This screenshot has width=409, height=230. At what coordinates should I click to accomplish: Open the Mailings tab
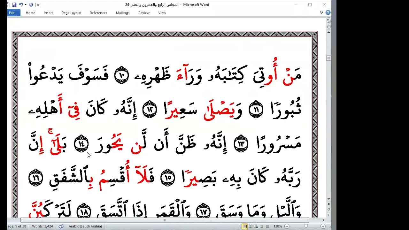pyautogui.click(x=123, y=13)
